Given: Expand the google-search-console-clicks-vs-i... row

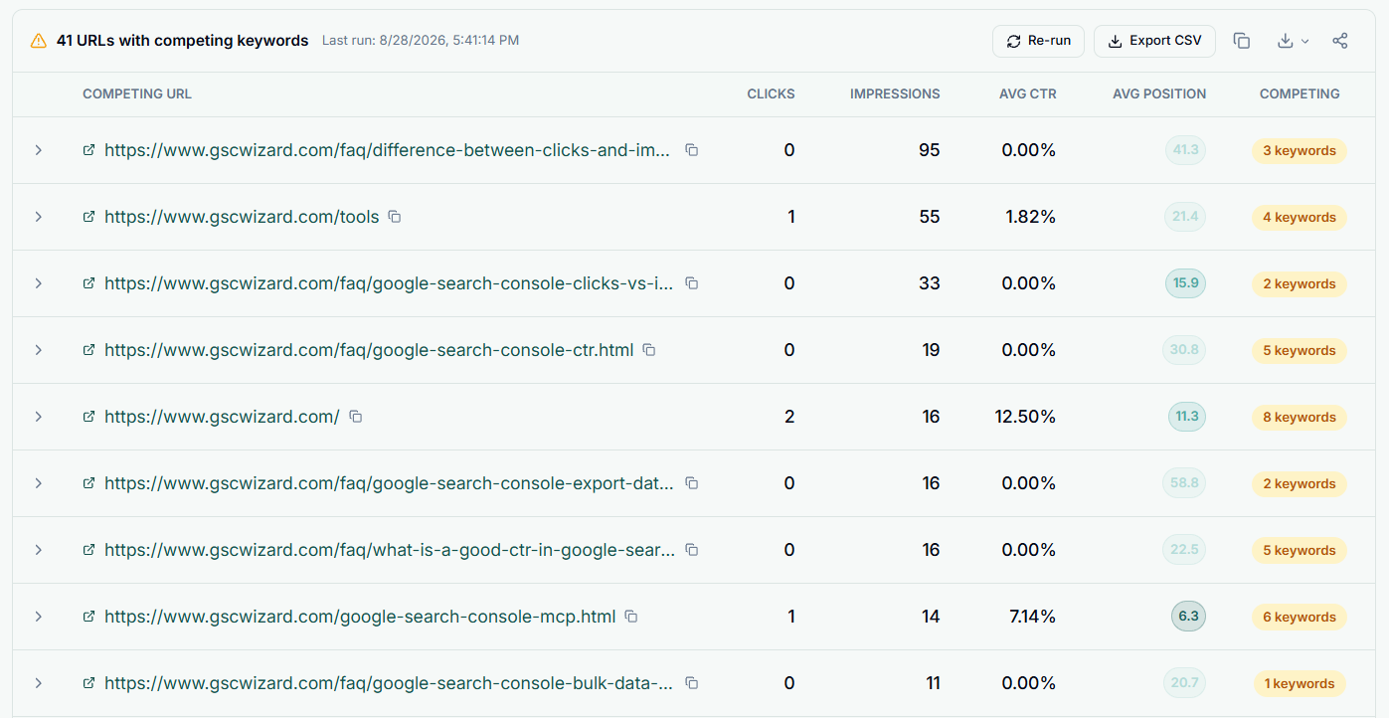Looking at the screenshot, I should (x=39, y=283).
